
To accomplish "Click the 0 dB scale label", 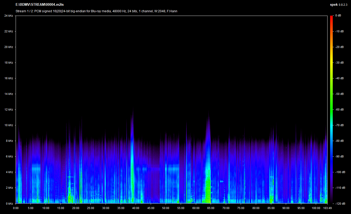I will pyautogui.click(x=338, y=16).
